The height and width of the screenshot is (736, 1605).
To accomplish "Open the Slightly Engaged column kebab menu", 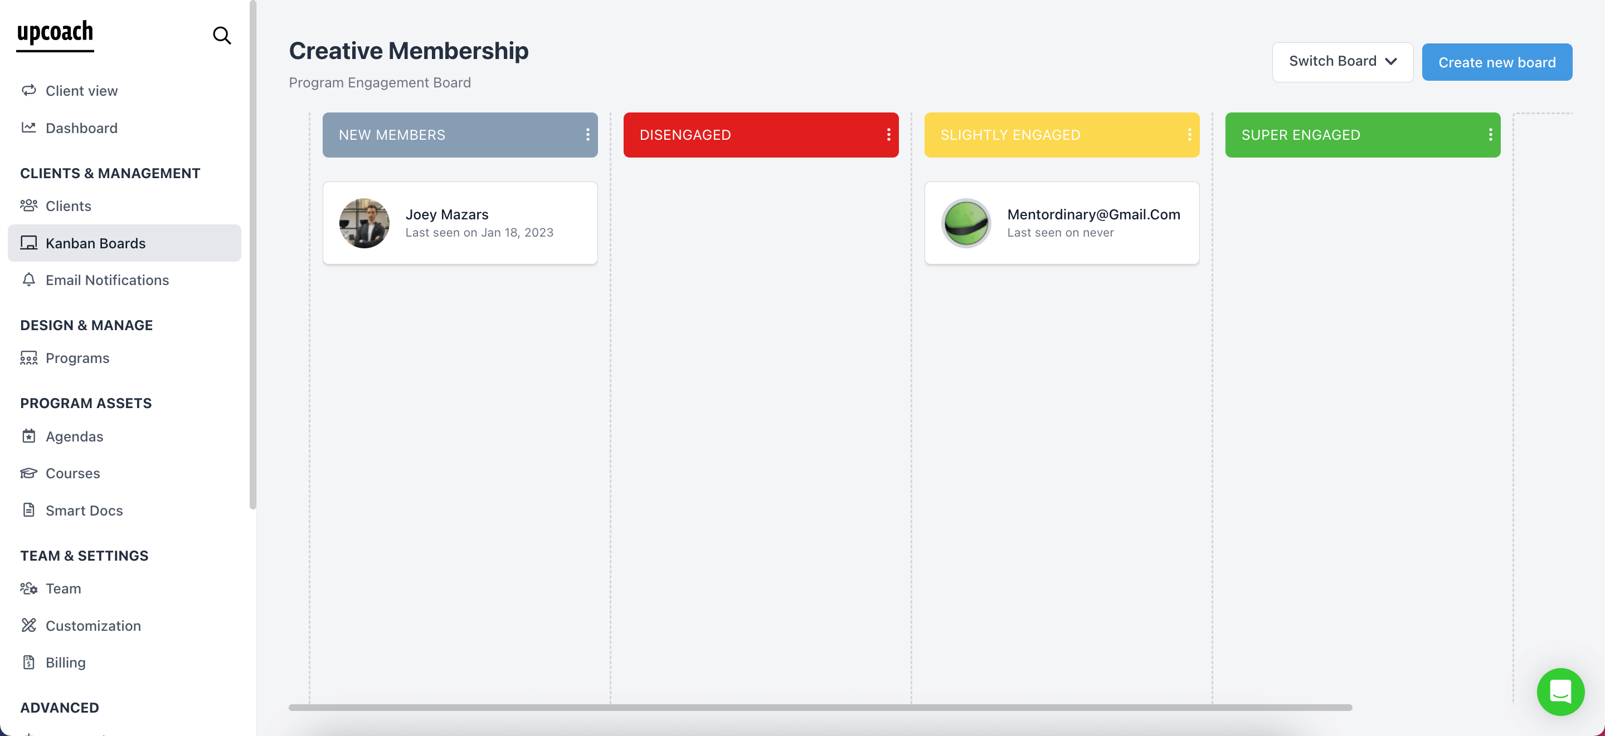I will point(1189,135).
